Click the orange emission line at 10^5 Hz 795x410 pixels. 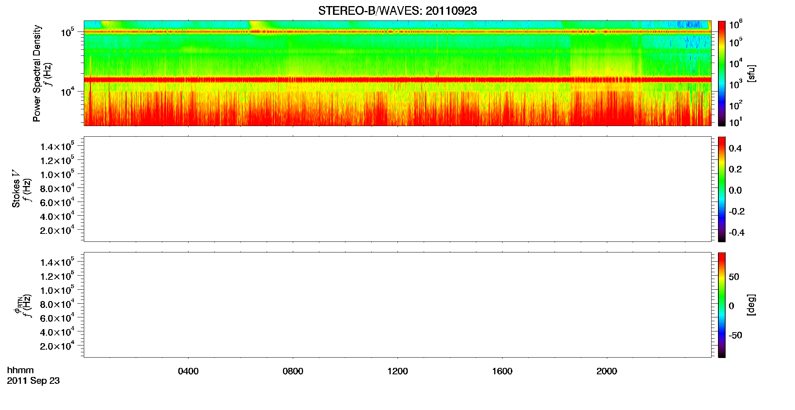click(x=397, y=32)
